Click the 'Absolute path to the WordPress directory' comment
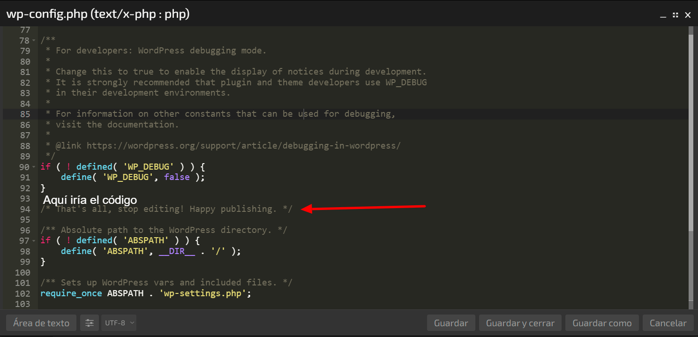 pyautogui.click(x=164, y=230)
